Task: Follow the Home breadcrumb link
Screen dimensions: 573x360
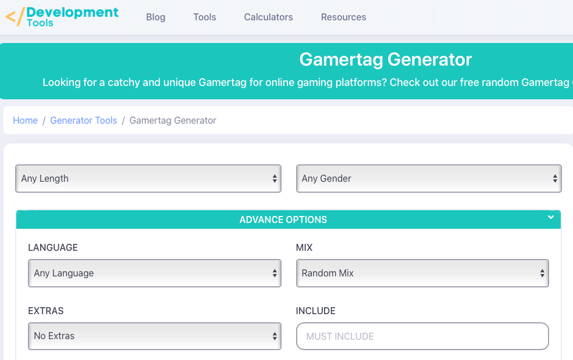Action: tap(25, 121)
